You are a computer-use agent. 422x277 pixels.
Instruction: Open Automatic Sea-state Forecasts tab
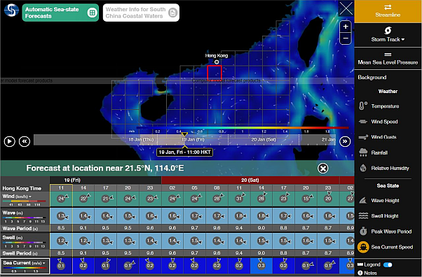(60, 13)
